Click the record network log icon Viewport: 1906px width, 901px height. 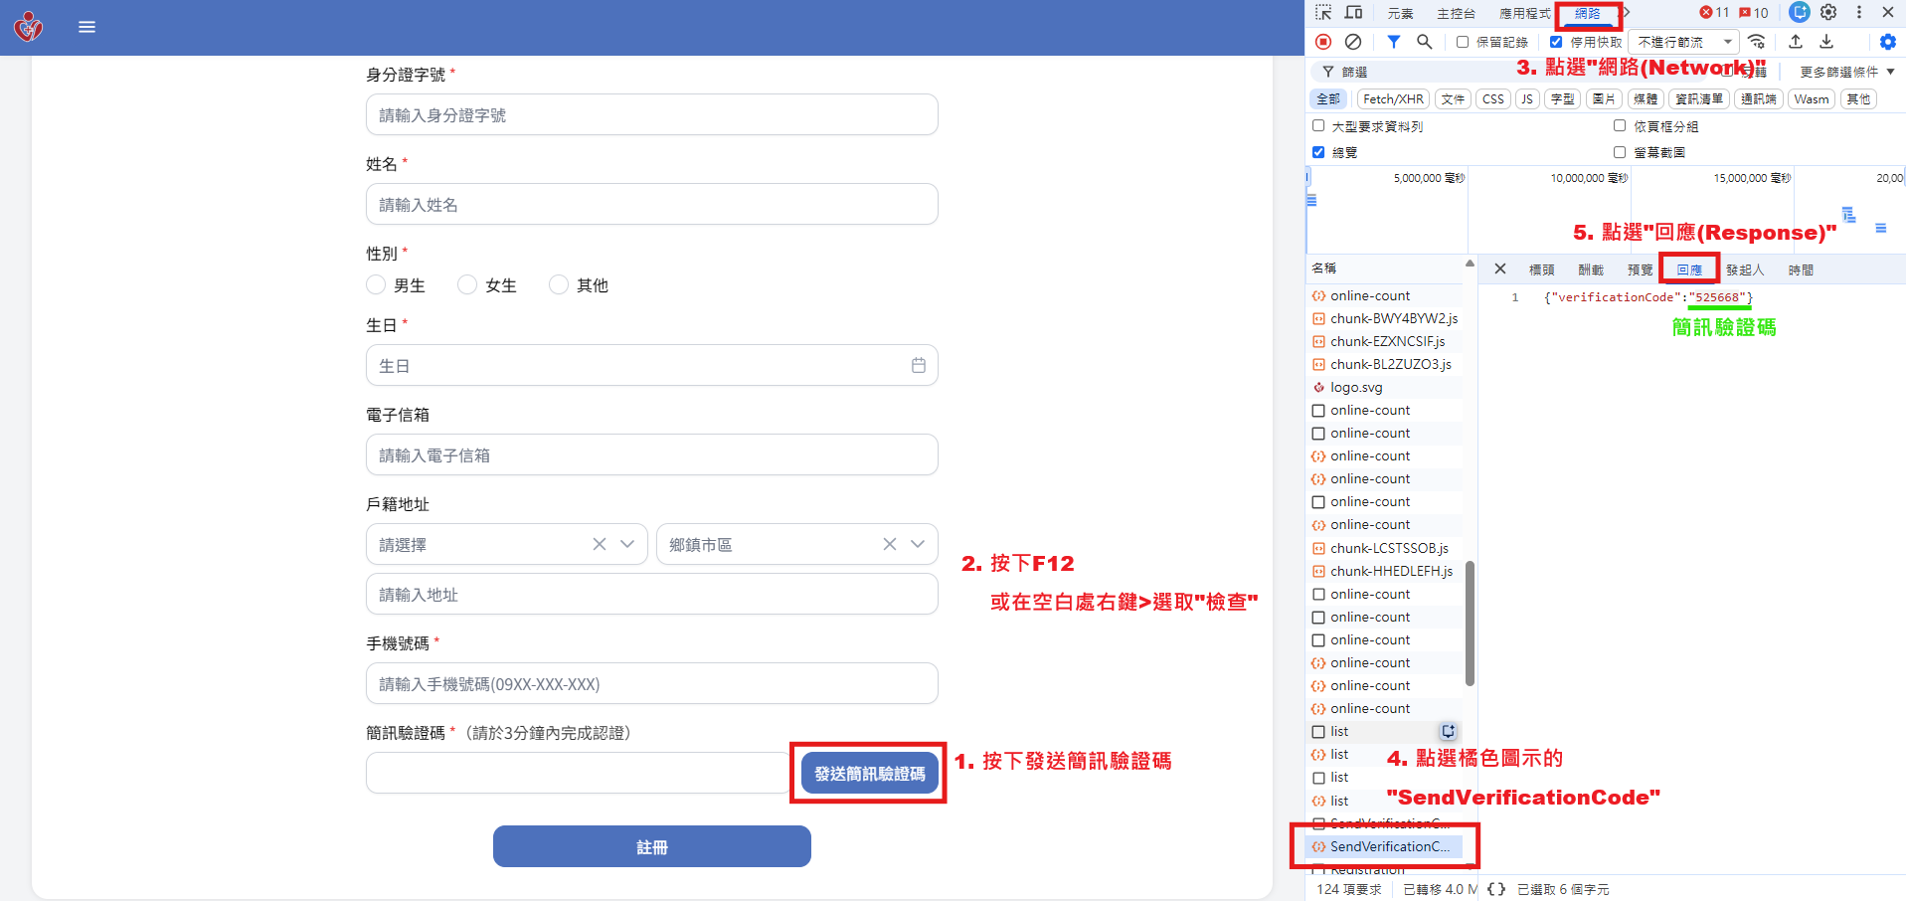(x=1323, y=42)
